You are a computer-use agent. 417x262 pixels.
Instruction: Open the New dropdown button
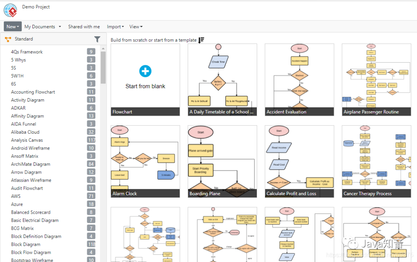[x=12, y=27]
